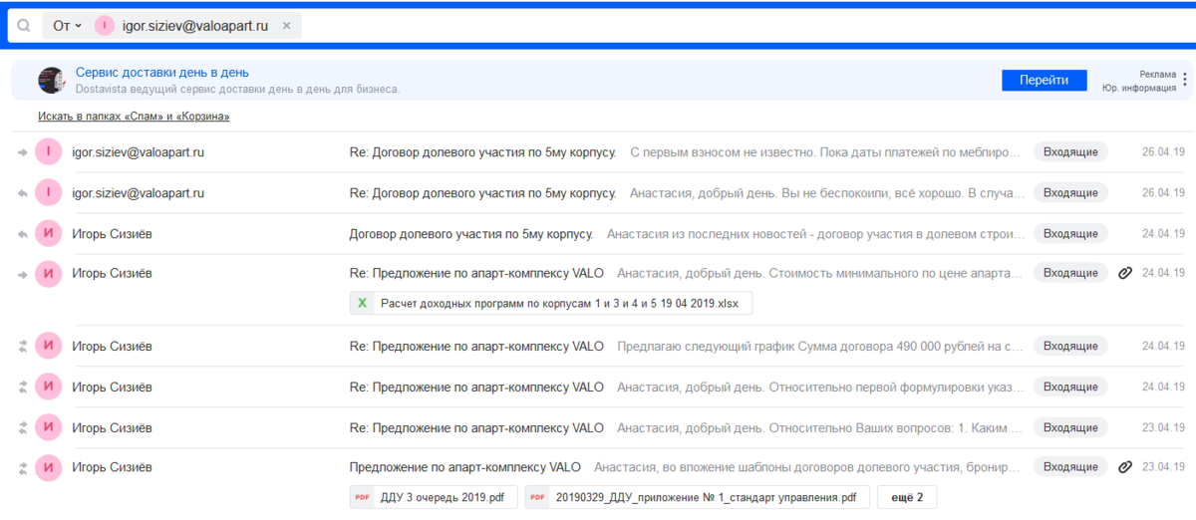
Task: Click avatar of email 'Стоимость минимального по цене'
Action: point(48,274)
